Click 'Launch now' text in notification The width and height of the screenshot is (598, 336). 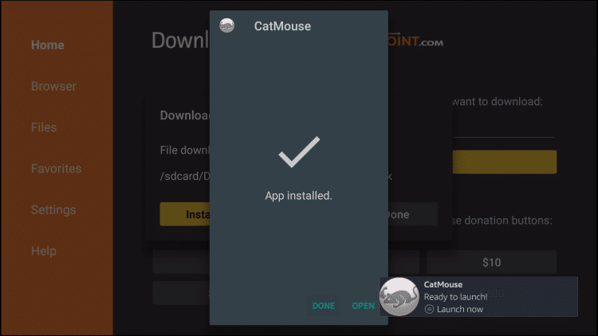pos(460,309)
